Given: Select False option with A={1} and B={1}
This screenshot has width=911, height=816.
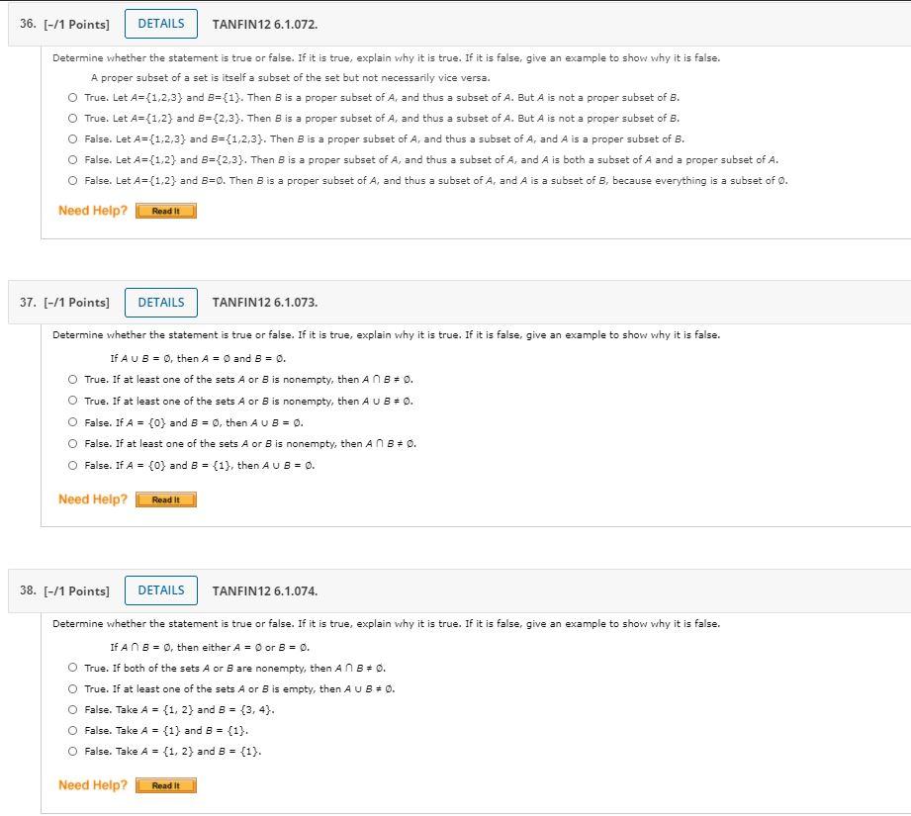Looking at the screenshot, I should tap(72, 730).
